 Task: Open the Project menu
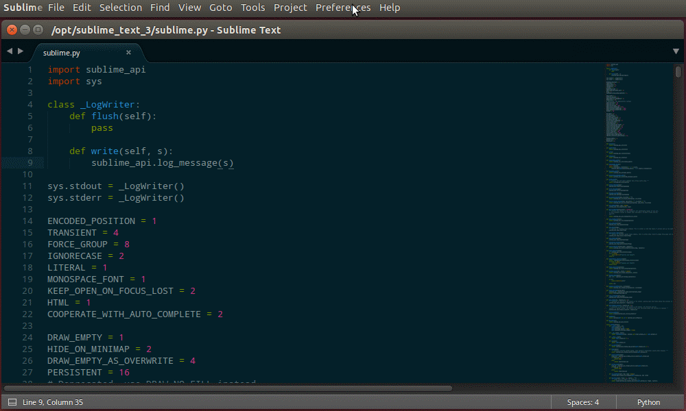pos(290,8)
